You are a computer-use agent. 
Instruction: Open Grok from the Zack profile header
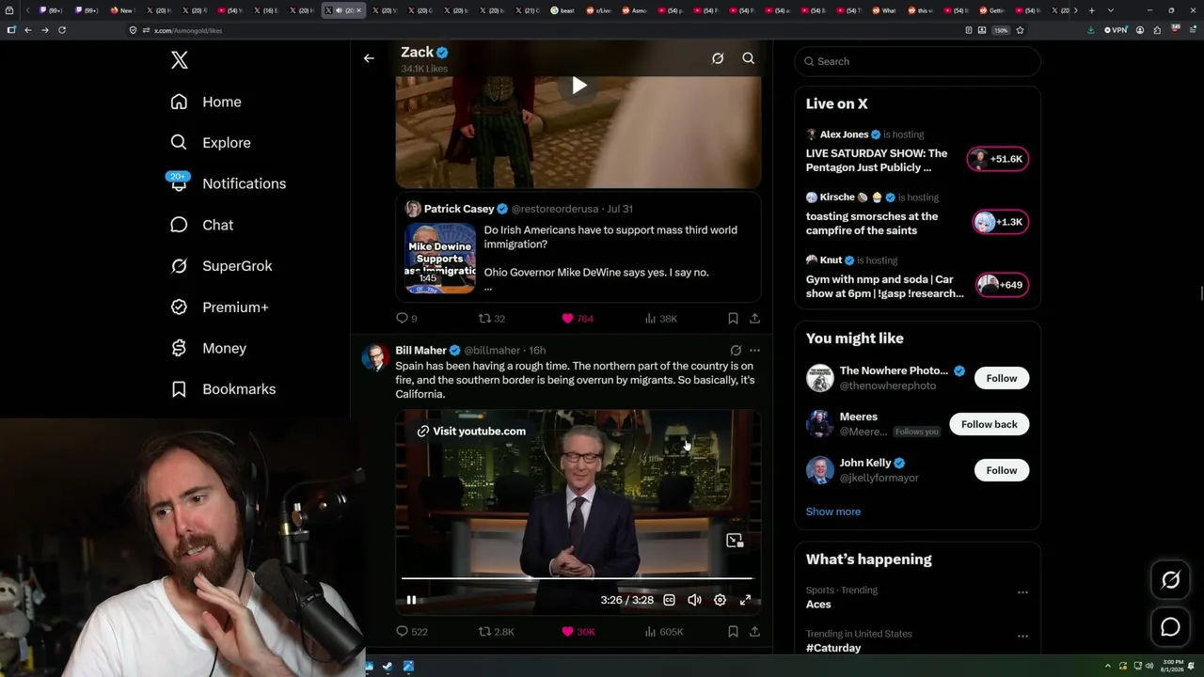tap(718, 58)
